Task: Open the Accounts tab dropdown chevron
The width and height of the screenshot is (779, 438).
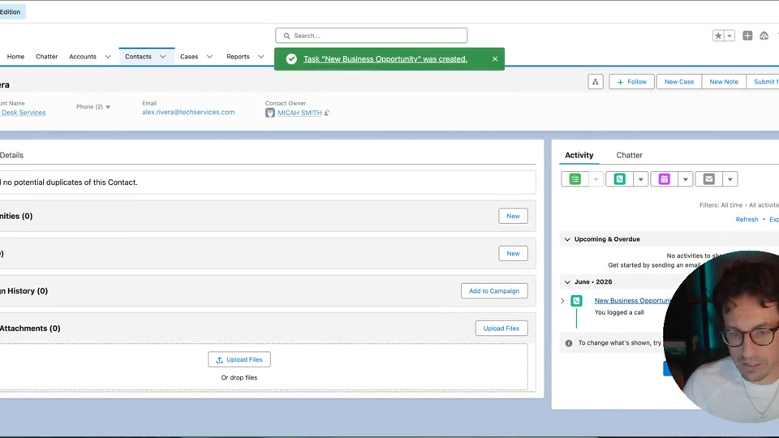Action: [x=107, y=57]
